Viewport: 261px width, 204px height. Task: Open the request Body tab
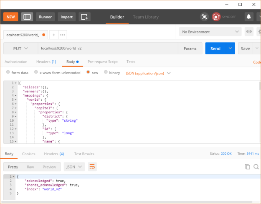pyautogui.click(x=72, y=62)
